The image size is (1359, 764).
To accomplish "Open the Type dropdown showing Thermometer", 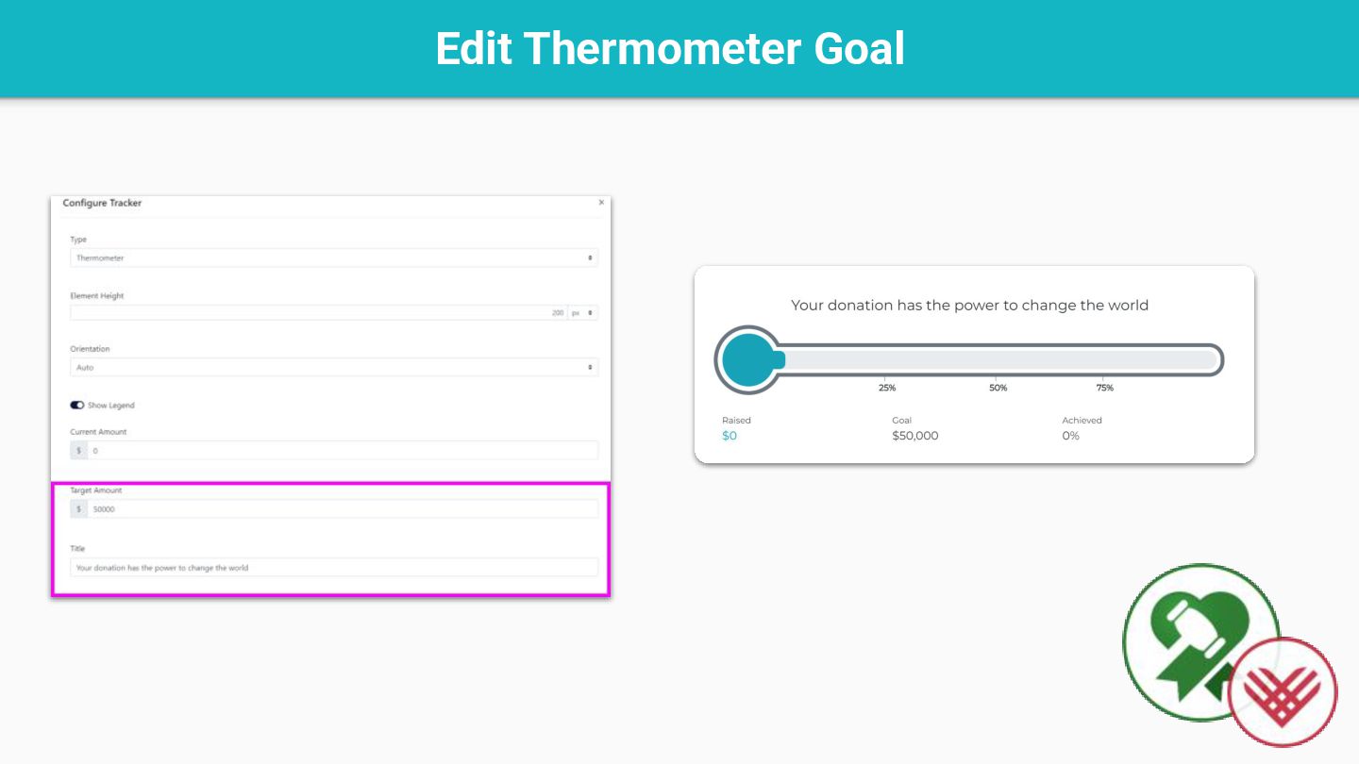I will click(x=333, y=257).
